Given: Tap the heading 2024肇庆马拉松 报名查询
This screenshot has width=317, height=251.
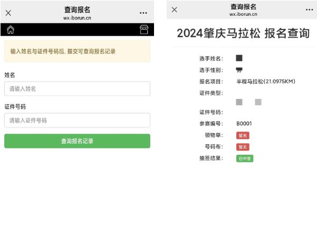Looking at the screenshot, I should [x=243, y=33].
